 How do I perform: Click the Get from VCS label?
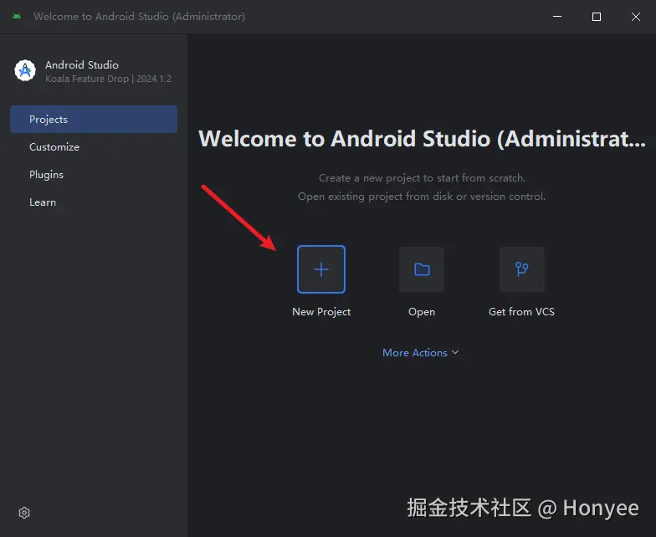pos(522,311)
